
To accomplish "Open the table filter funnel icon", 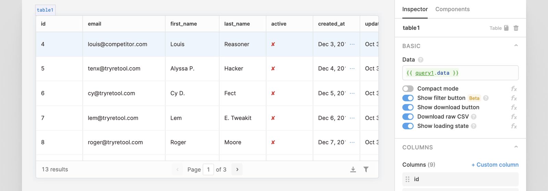I will click(366, 170).
